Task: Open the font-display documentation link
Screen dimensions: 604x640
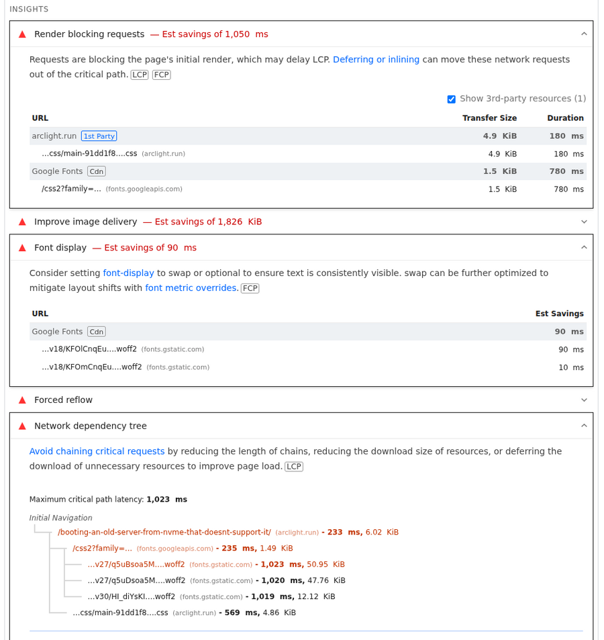Action: click(x=128, y=273)
